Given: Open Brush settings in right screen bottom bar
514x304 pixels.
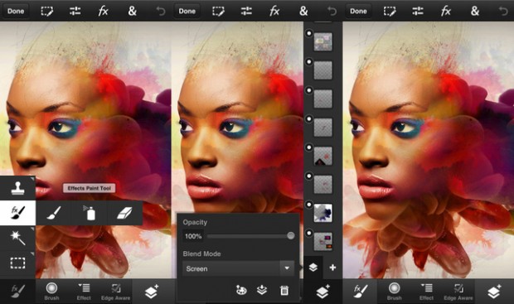Looking at the screenshot, I should pos(394,292).
